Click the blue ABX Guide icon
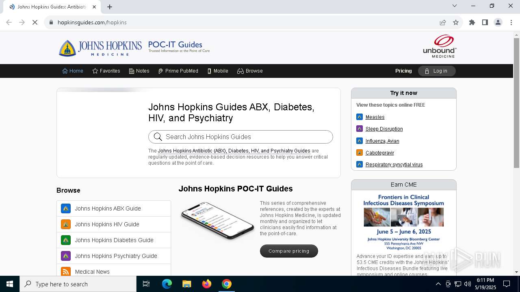The image size is (520, 292). click(x=66, y=208)
